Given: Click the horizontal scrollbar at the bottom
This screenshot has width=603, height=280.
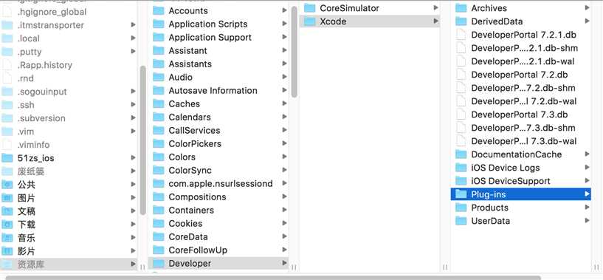Looking at the screenshot, I should point(272,278).
